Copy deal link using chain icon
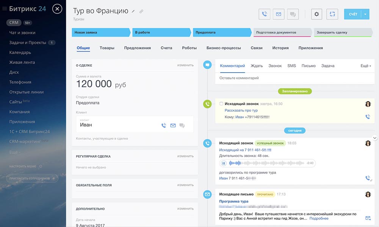 click(141, 11)
